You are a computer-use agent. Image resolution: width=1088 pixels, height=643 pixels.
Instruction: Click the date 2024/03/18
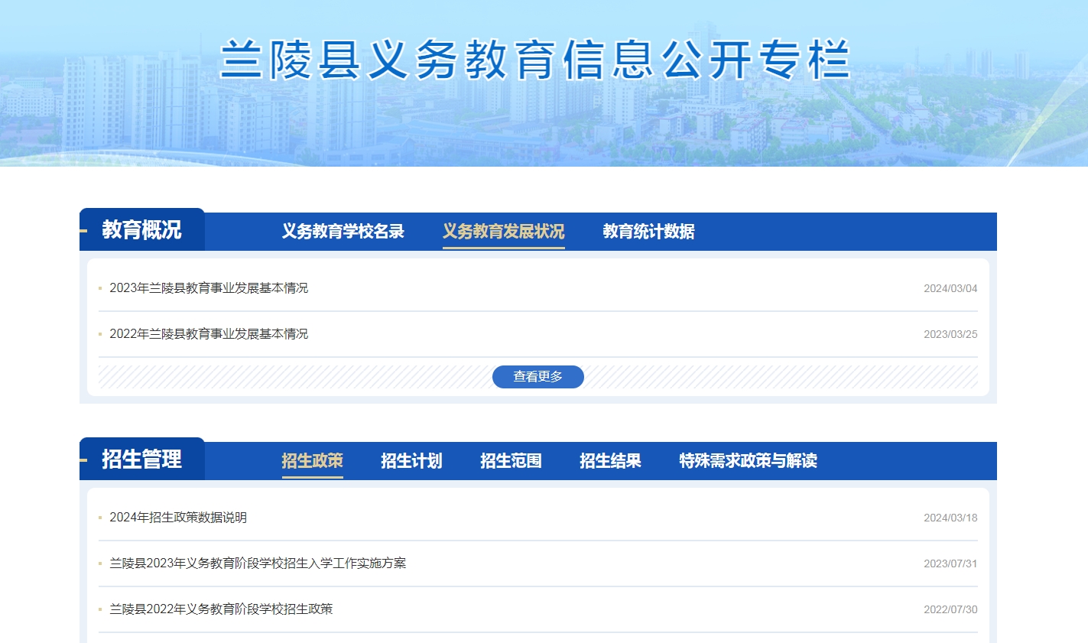click(x=950, y=518)
